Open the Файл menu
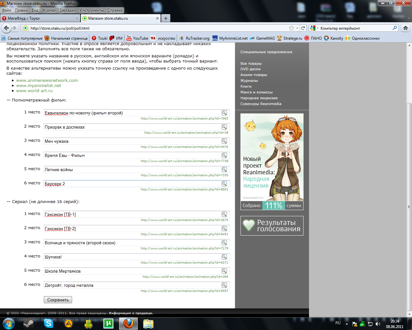412x330 pixels. 6,10
